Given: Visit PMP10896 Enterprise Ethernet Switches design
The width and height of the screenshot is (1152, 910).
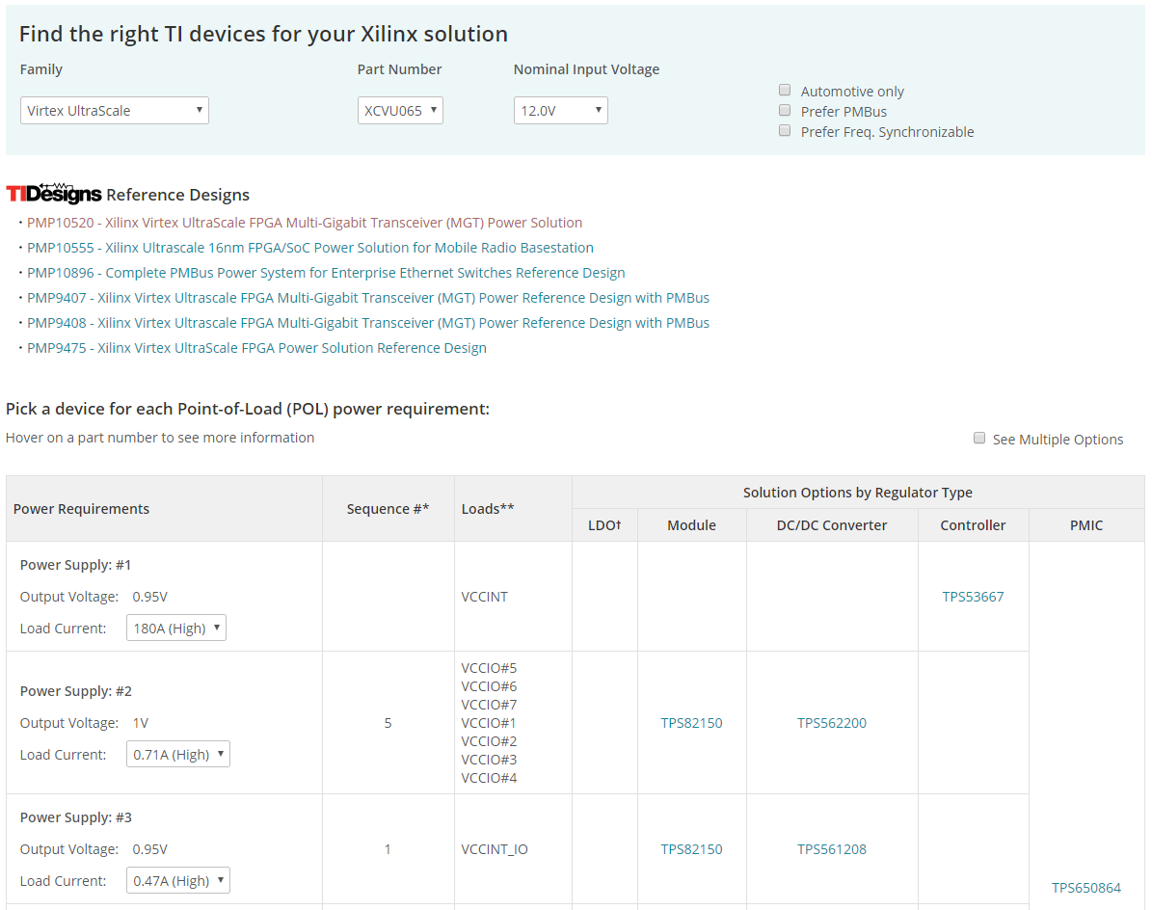Looking at the screenshot, I should 326,273.
